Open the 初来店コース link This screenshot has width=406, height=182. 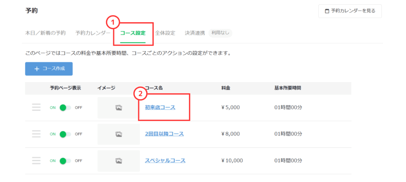click(x=160, y=107)
